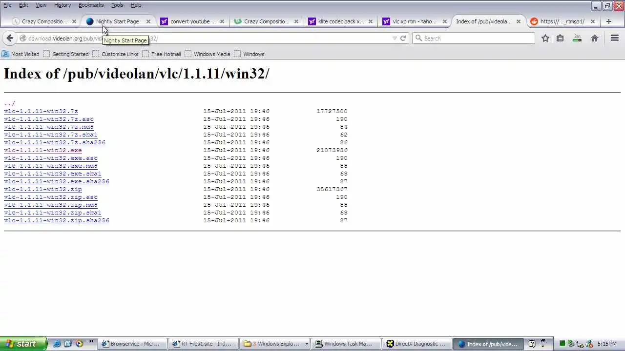Image resolution: width=625 pixels, height=351 pixels.
Task: Close the 'convert youtube' tab
Action: coord(222,21)
